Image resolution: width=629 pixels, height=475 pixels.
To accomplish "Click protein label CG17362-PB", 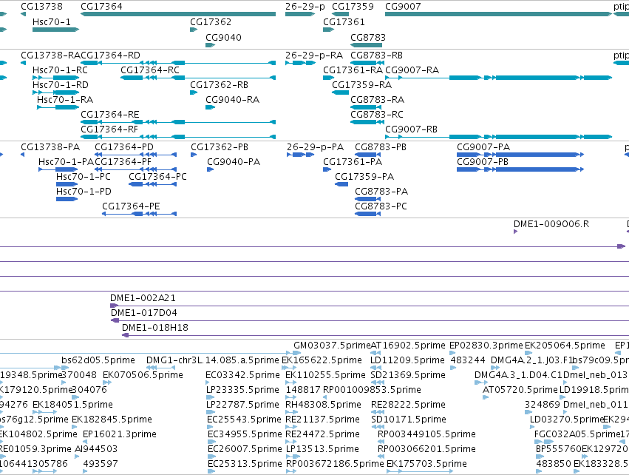I will click(x=220, y=147).
